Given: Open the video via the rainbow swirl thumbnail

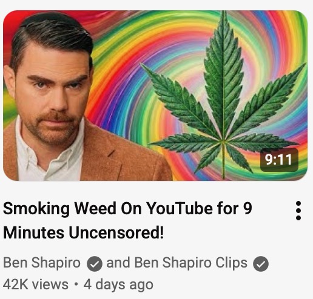Looking at the screenshot, I should click(155, 96).
